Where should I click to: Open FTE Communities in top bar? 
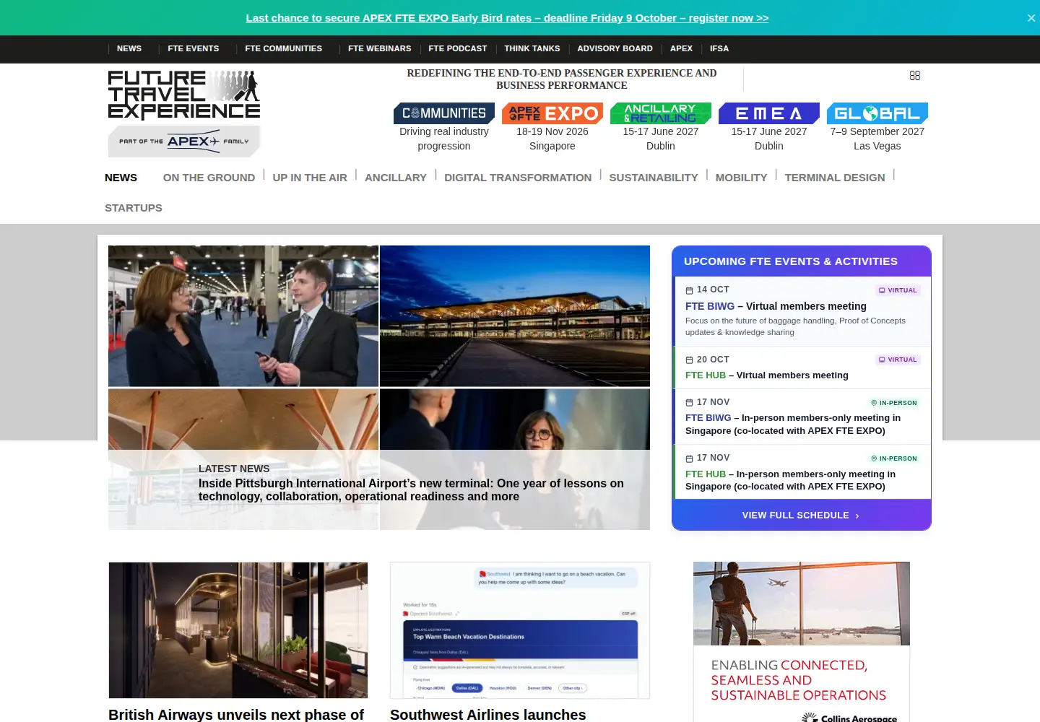tap(284, 48)
